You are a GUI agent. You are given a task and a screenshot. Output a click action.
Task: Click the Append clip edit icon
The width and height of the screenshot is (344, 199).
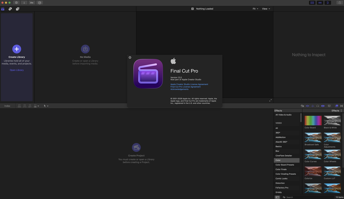tap(30, 106)
